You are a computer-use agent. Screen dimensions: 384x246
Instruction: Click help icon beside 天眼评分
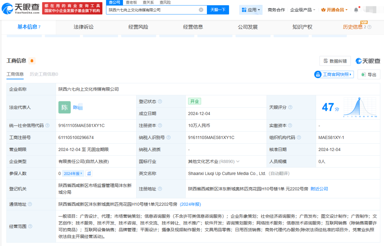(290, 107)
